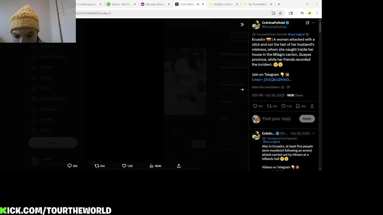Open replies via the 150 comment icon below video
Screen dimensions: 383x215
[69, 166]
